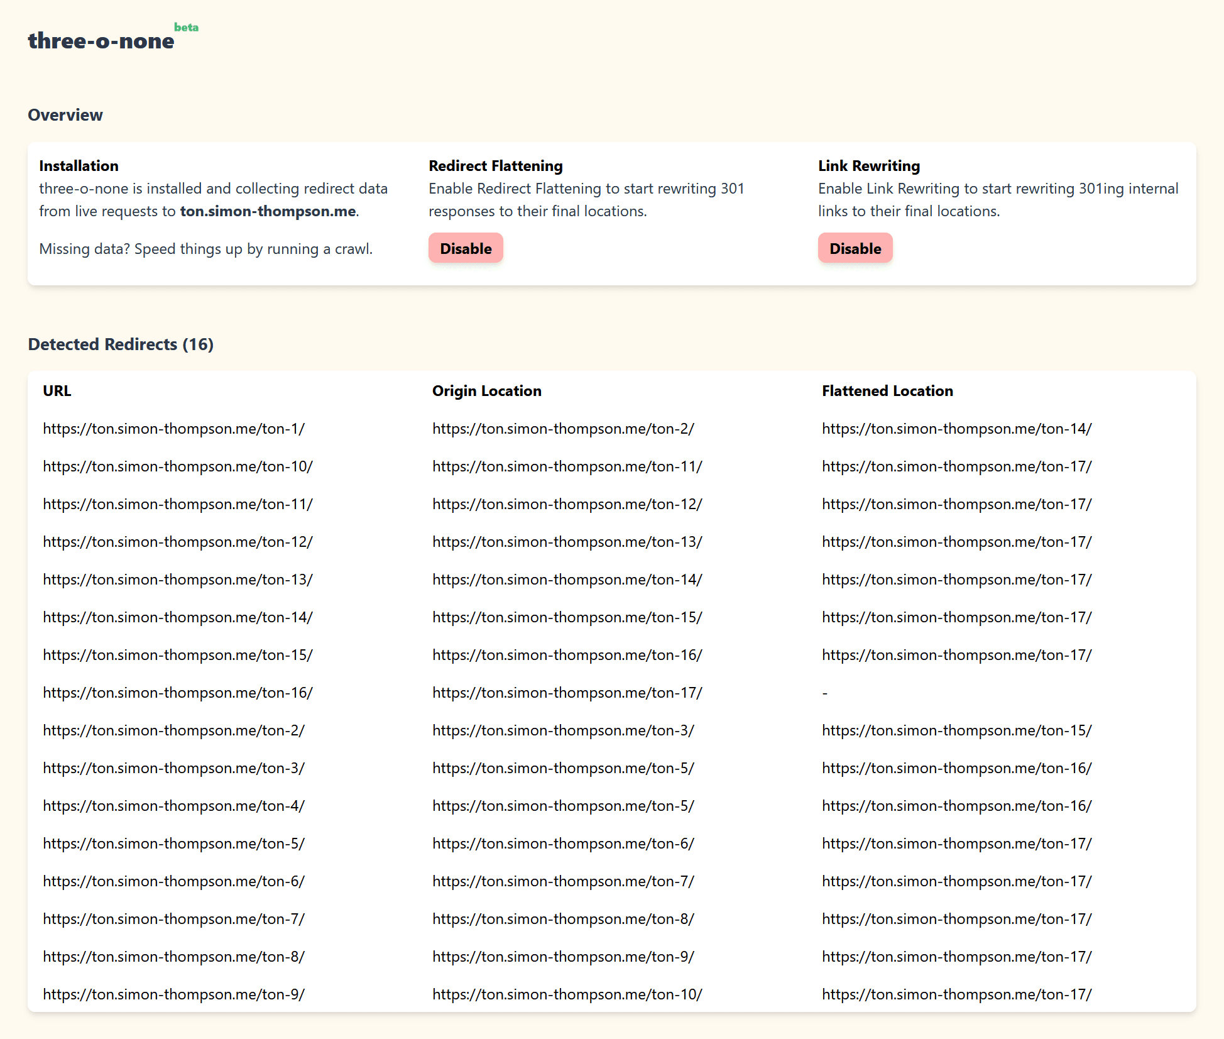Click Origin Location ton-10/ in the ton-9 row

point(567,994)
